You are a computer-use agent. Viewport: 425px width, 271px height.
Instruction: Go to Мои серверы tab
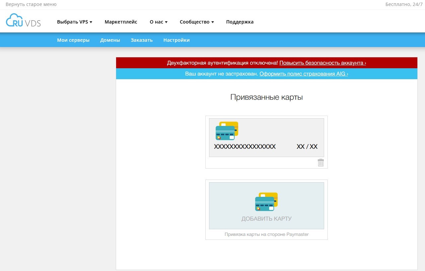click(x=73, y=40)
